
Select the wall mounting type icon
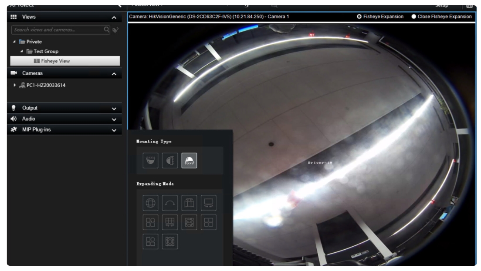[169, 160]
